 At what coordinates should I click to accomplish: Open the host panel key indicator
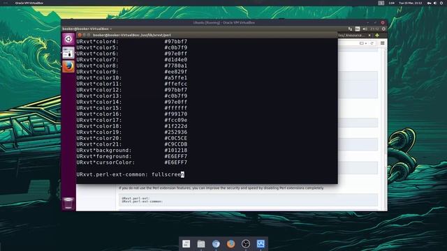coord(429,3)
